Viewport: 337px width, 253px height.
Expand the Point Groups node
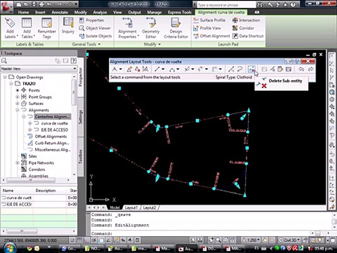(x=18, y=97)
